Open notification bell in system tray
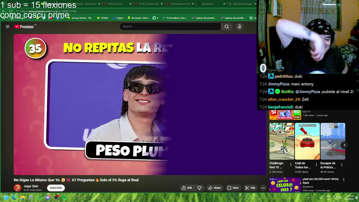The width and height of the screenshot is (359, 202). pyautogui.click(x=357, y=198)
